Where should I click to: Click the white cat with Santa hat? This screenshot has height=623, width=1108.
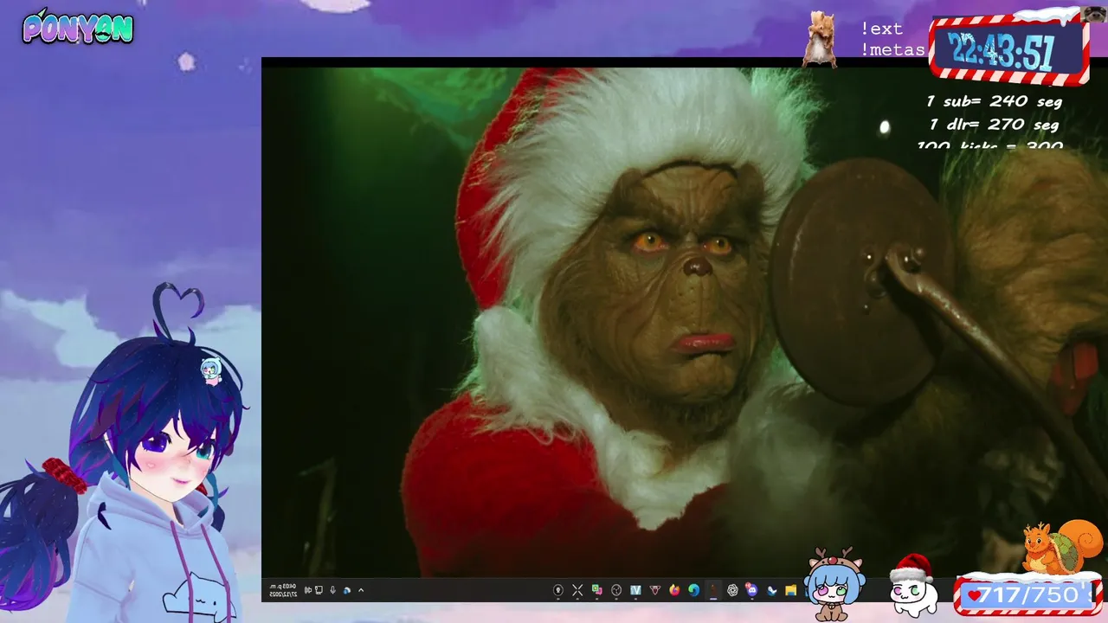coord(913,586)
